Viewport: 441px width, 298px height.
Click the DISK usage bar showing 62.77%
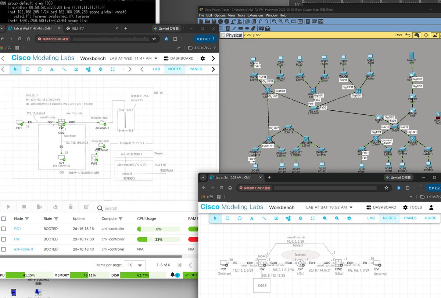(143, 275)
